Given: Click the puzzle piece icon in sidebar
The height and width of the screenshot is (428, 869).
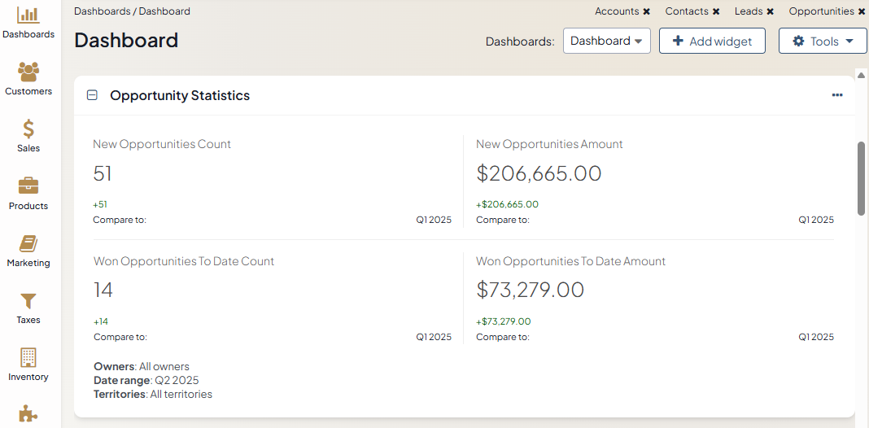Looking at the screenshot, I should (x=28, y=413).
